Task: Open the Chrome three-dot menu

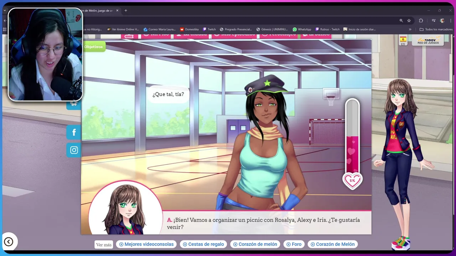Action: click(x=451, y=21)
